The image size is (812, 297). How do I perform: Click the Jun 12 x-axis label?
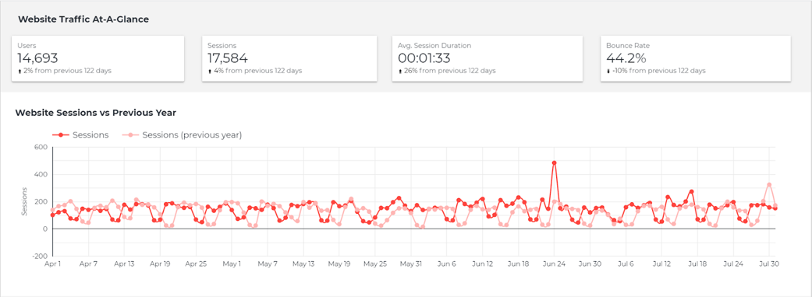[x=483, y=264]
